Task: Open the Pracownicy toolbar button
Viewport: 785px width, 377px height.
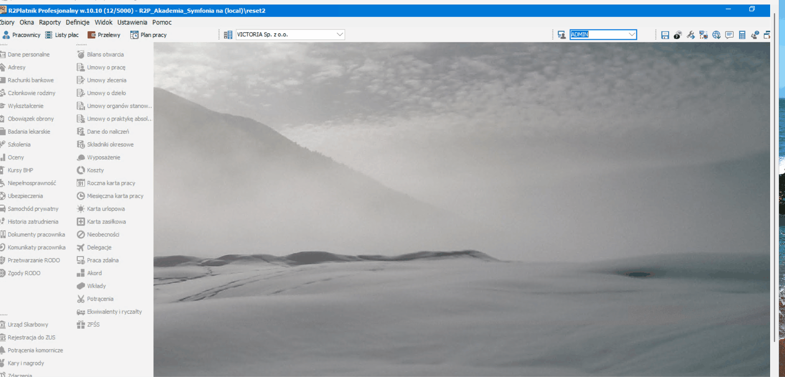Action: pos(21,35)
